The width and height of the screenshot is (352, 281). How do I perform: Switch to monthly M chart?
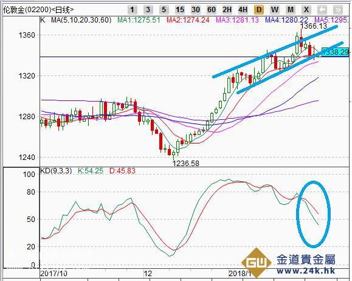click(291, 10)
